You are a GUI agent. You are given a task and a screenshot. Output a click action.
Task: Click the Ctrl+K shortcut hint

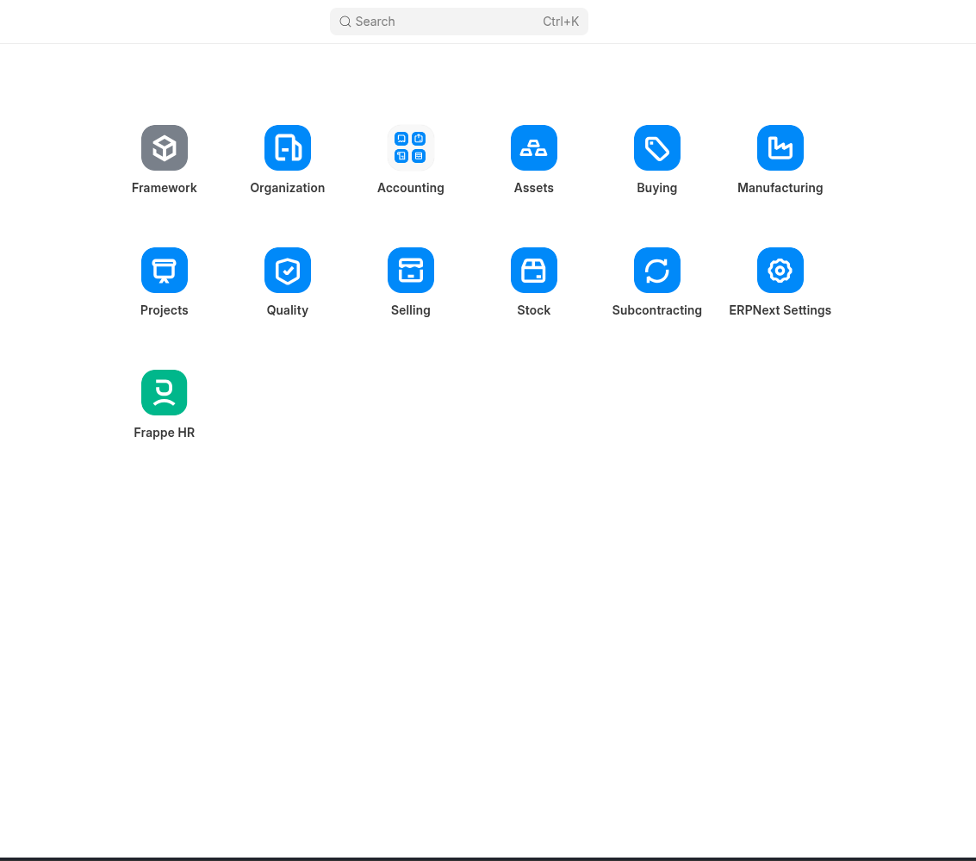(561, 22)
